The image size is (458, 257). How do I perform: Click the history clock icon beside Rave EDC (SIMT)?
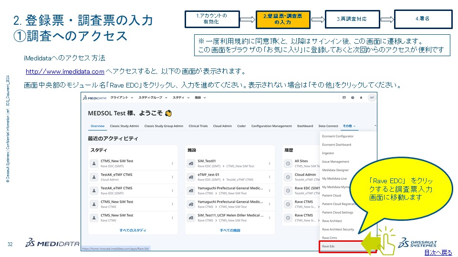[x=288, y=190]
